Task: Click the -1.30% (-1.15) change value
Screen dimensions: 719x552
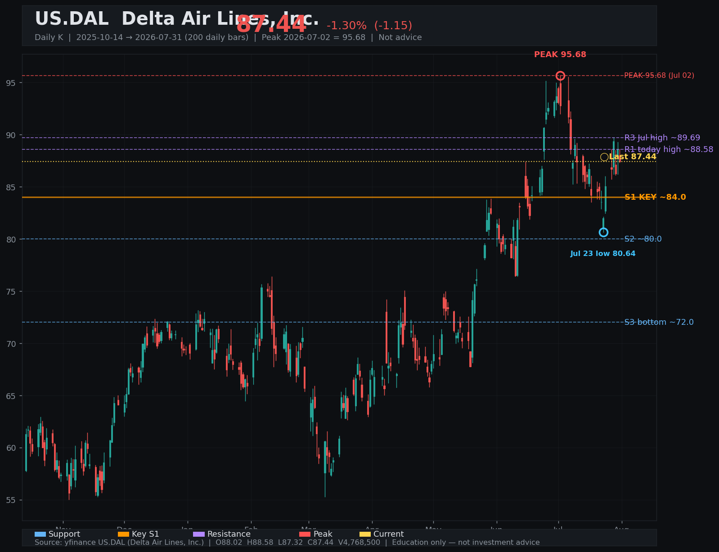Action: 369,26
